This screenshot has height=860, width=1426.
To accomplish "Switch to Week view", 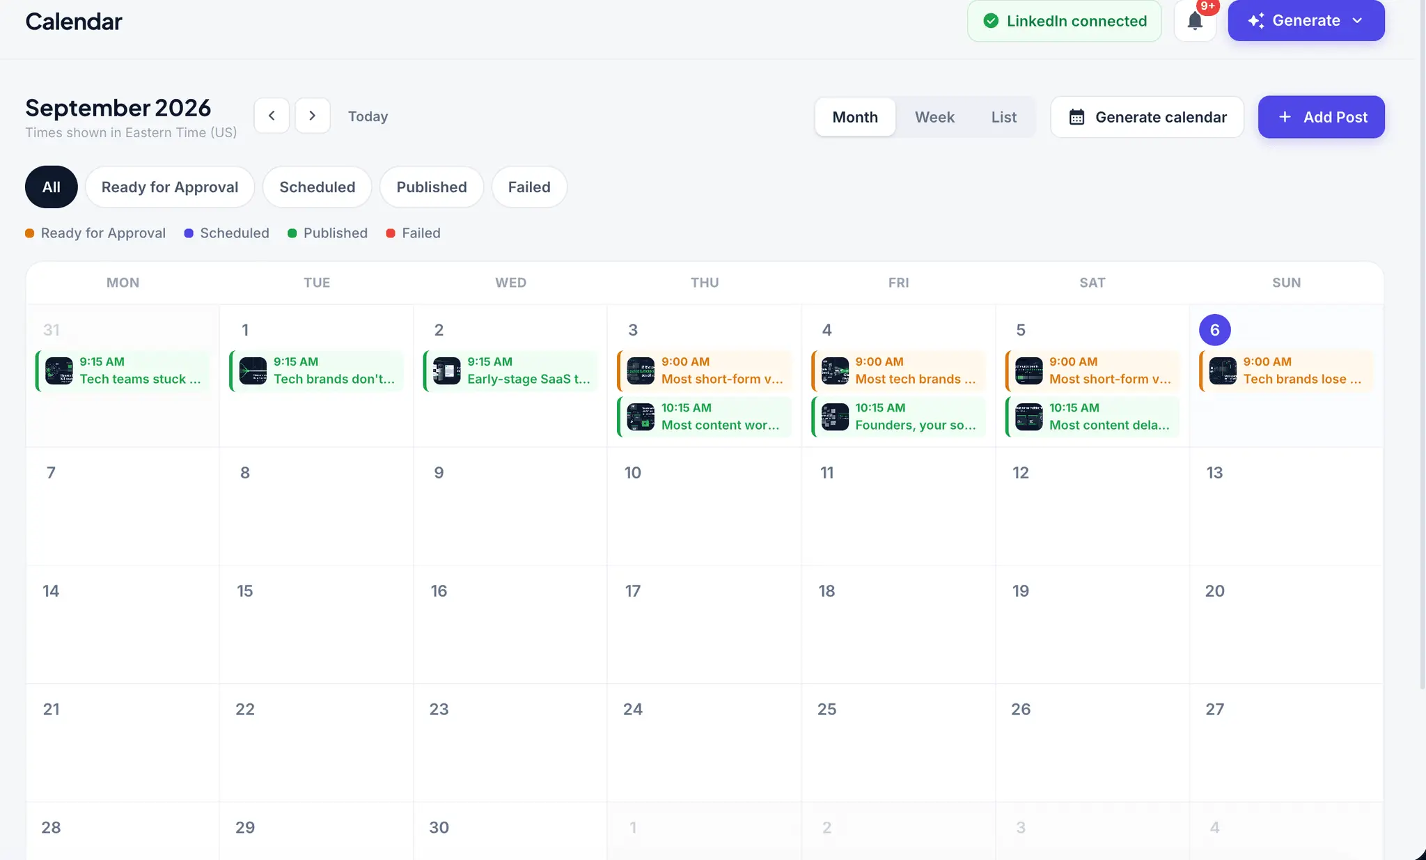I will pyautogui.click(x=934, y=117).
